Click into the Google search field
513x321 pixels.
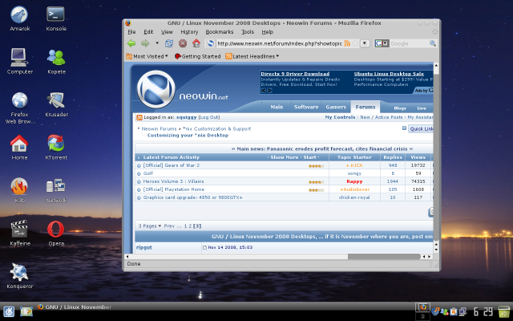[x=409, y=43]
